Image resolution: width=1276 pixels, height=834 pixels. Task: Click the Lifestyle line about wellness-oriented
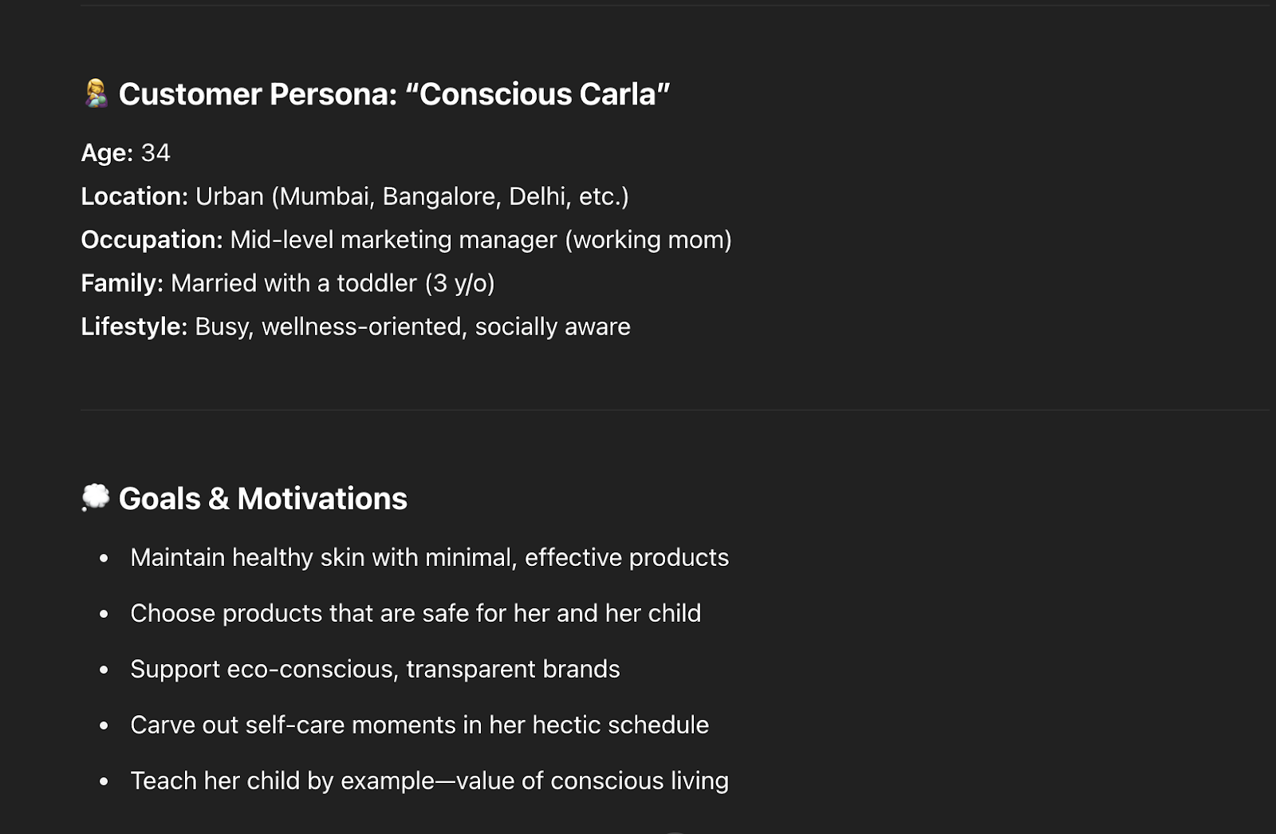[356, 326]
